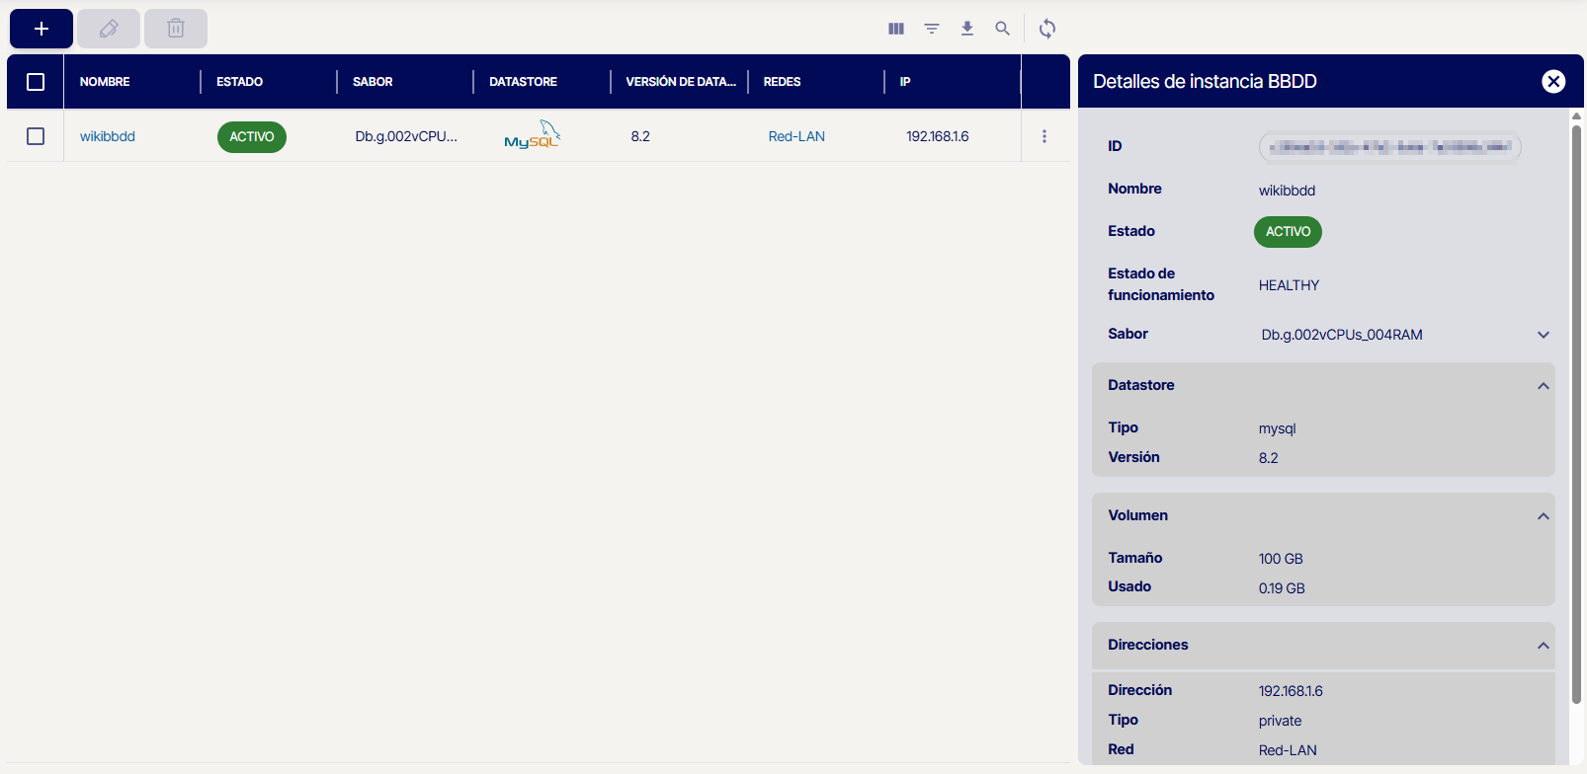Sort by the ESTADO column header
Viewport: 1587px width, 774px height.
[x=239, y=82]
